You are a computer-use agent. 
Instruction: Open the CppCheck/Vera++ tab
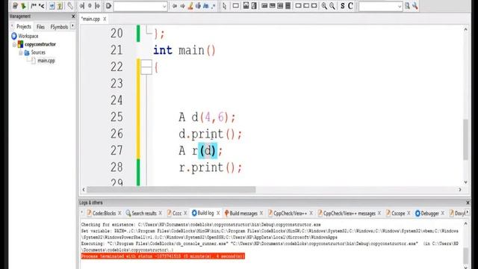pyautogui.click(x=290, y=213)
